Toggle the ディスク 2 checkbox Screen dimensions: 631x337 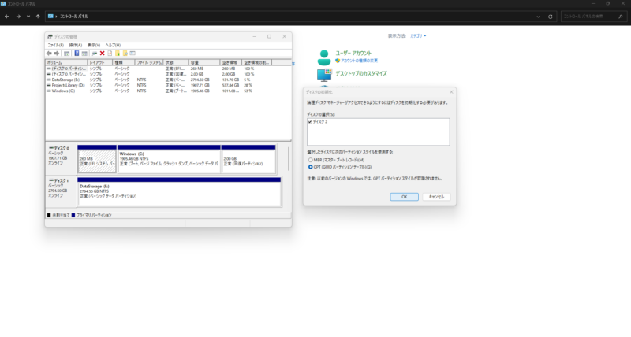(x=311, y=122)
